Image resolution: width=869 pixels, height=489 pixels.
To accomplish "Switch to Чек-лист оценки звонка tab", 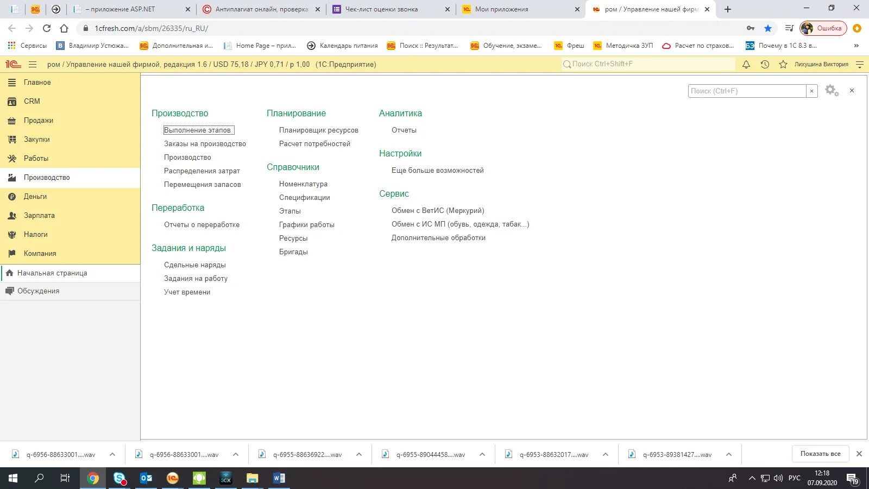I will coord(391,9).
